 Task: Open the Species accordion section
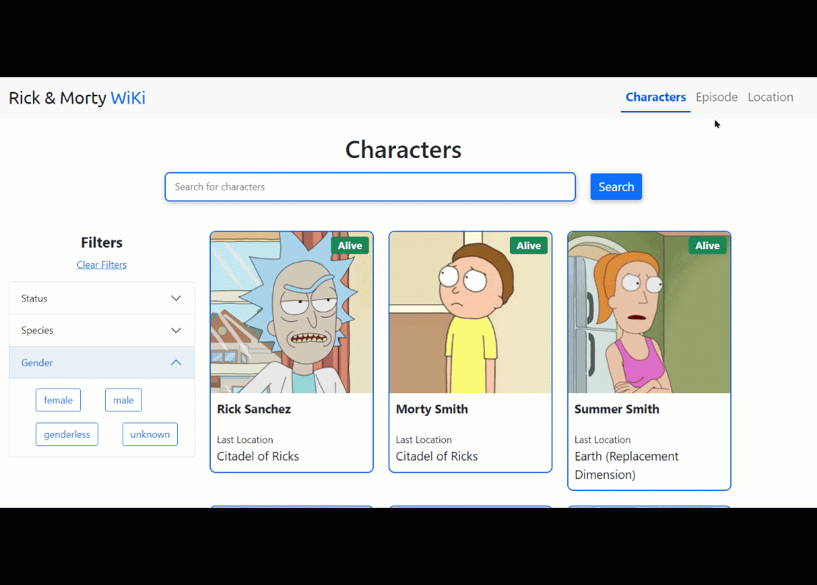click(x=102, y=331)
